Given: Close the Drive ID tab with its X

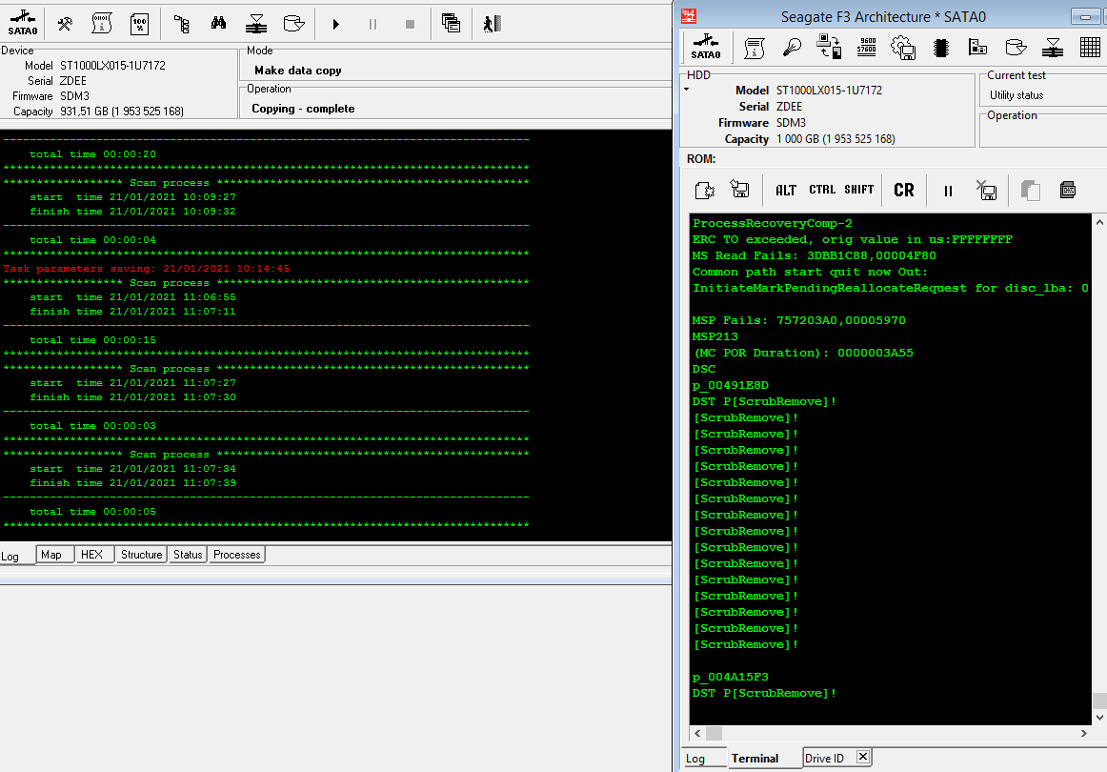Looking at the screenshot, I should point(863,757).
